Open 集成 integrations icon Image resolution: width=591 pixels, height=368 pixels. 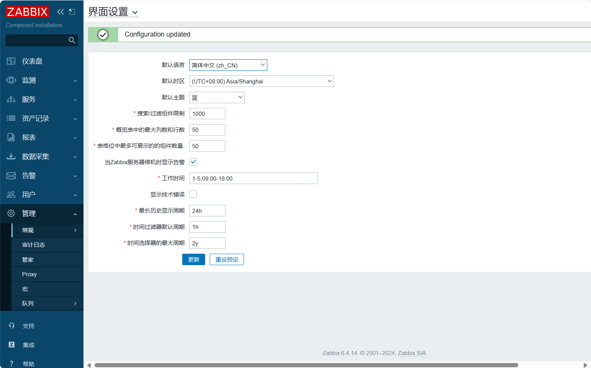(11, 345)
